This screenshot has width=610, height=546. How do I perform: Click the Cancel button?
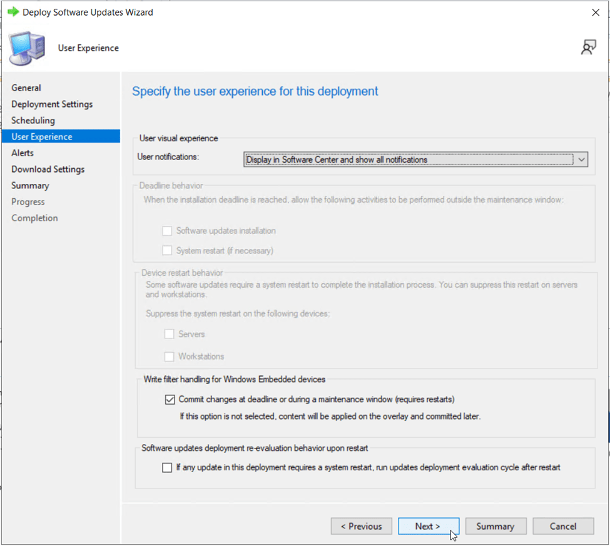pyautogui.click(x=562, y=527)
